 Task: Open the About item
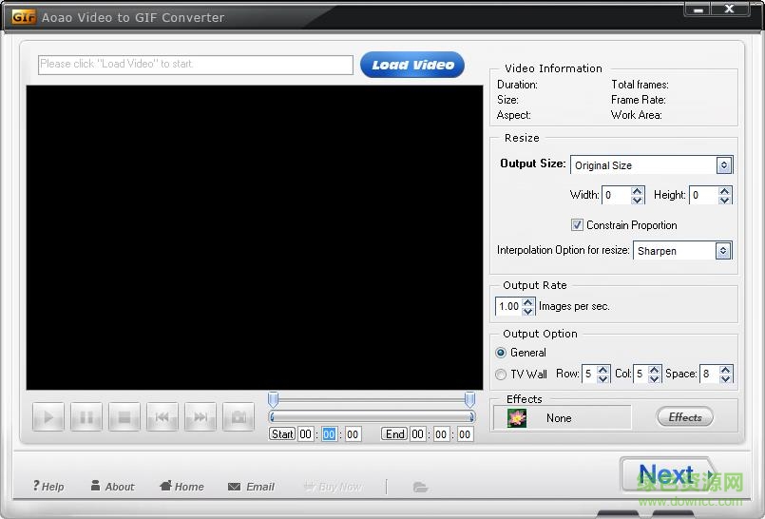pyautogui.click(x=112, y=487)
